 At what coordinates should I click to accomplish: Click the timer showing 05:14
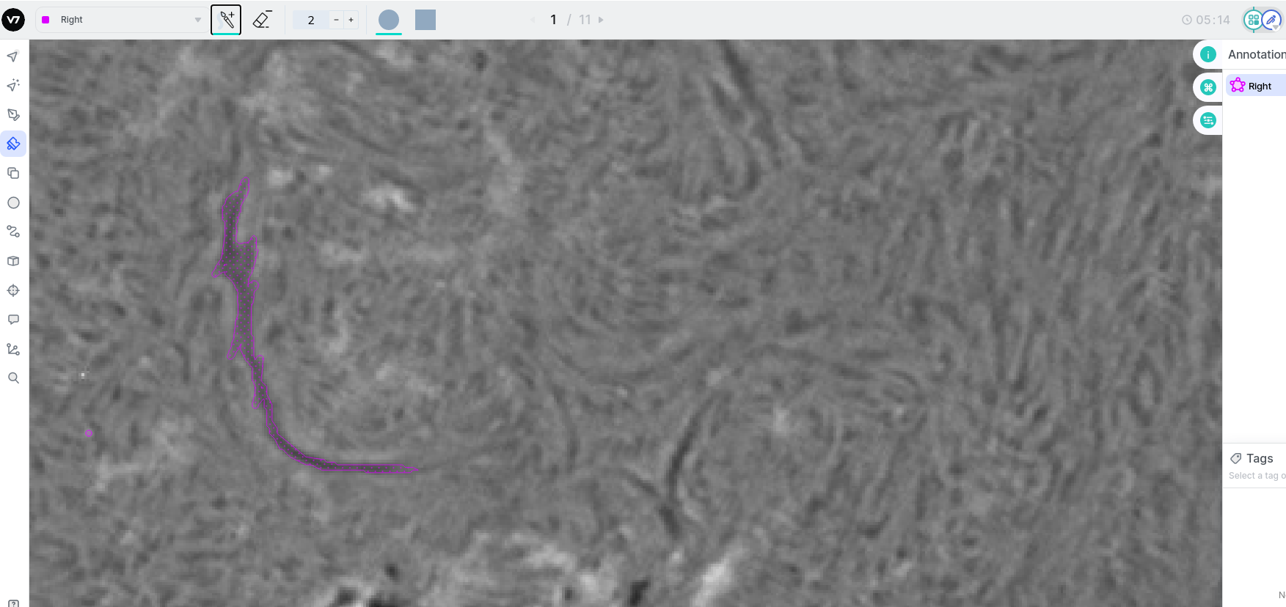click(x=1206, y=20)
